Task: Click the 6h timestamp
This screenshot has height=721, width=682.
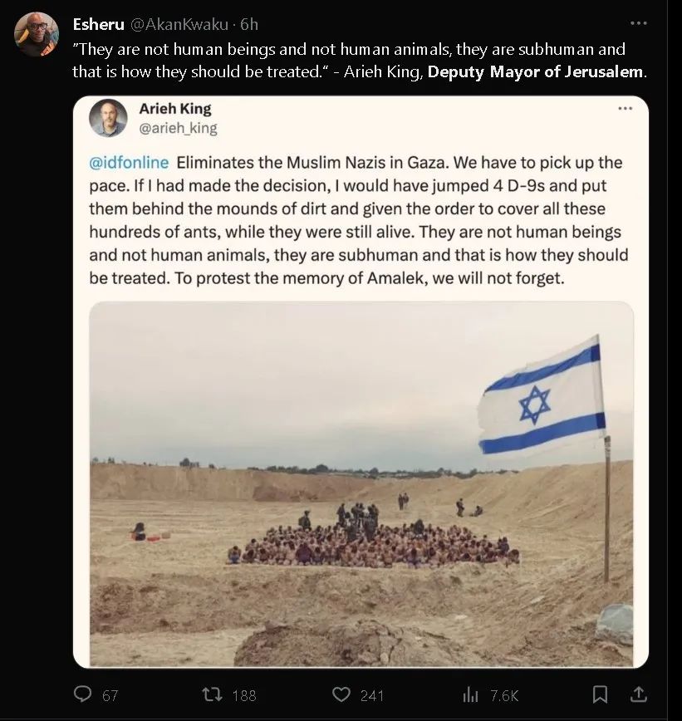Action: [x=248, y=25]
